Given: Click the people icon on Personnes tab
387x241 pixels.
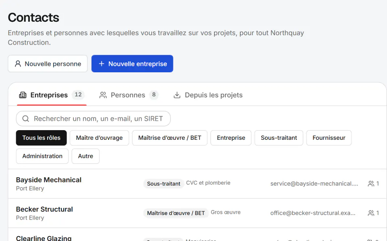Looking at the screenshot, I should [103, 95].
